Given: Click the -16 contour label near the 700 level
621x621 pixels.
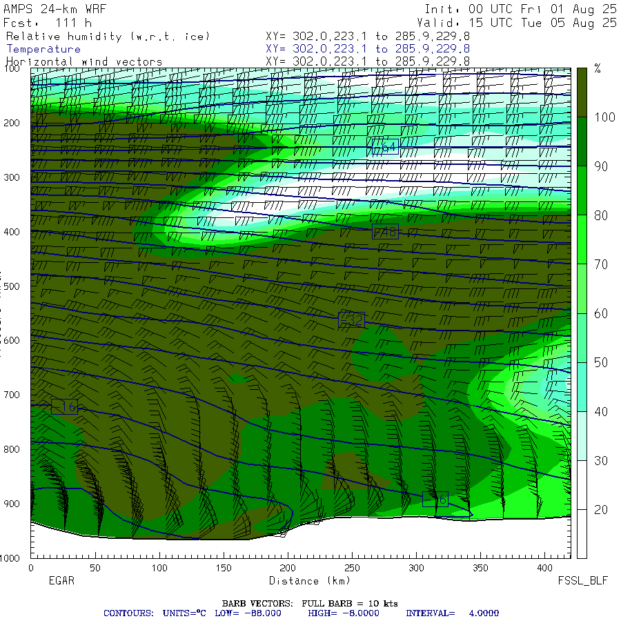Looking at the screenshot, I should point(65,407).
